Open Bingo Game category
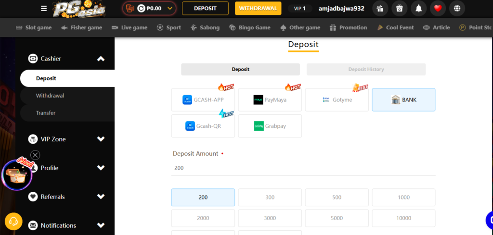493x235 pixels. point(250,27)
